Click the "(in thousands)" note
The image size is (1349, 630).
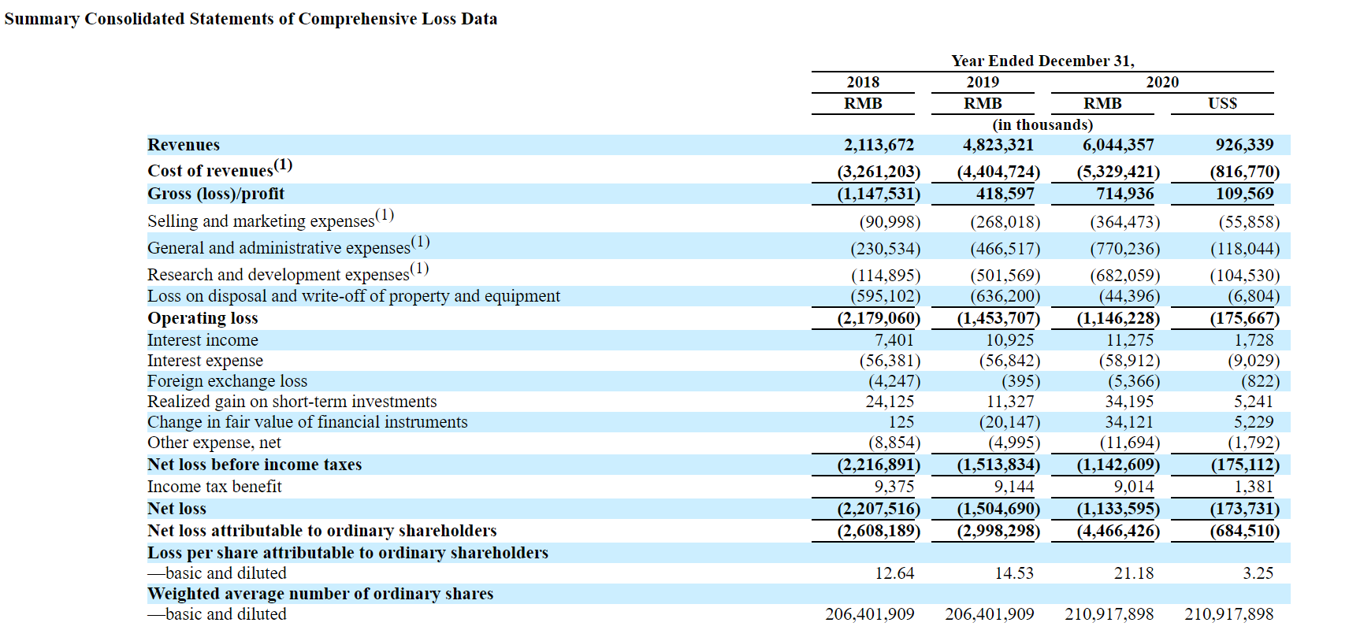1042,124
